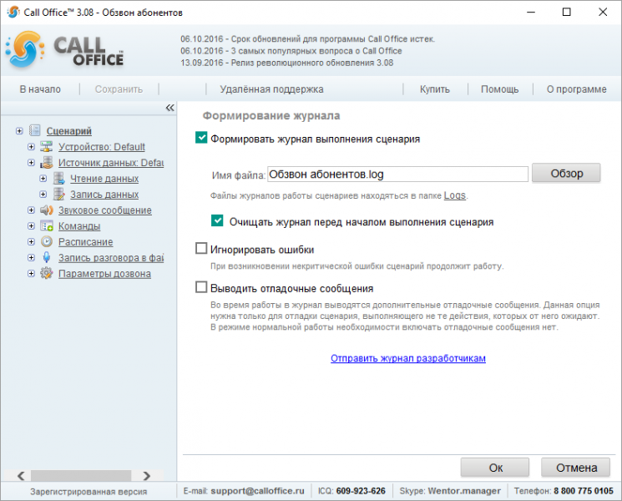The image size is (622, 501).
Task: Click the Имя файла input field
Action: point(397,175)
